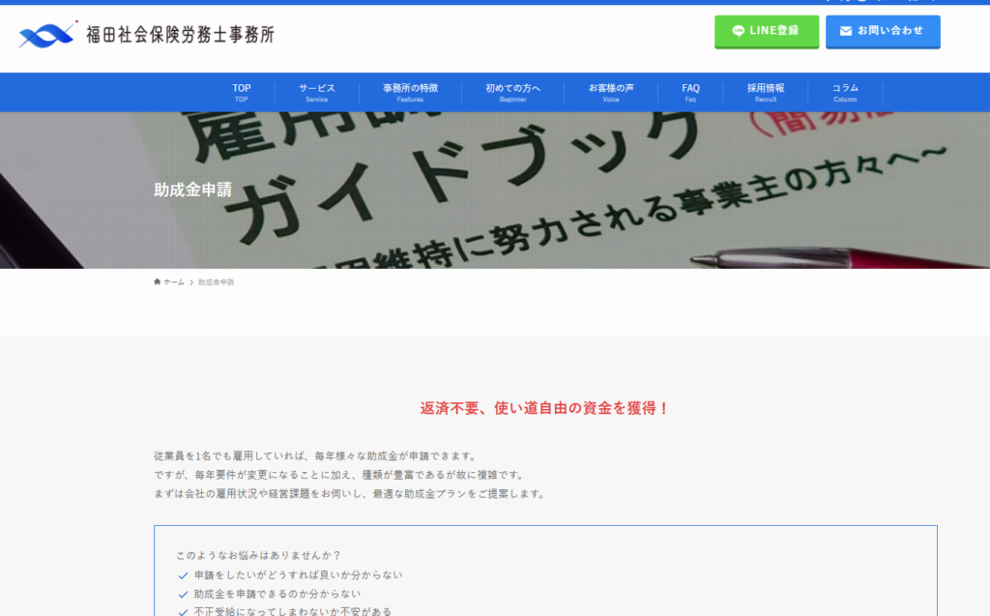Click checkmark beside 助成金を申請できるのか分からない
The image size is (990, 616).
point(183,595)
